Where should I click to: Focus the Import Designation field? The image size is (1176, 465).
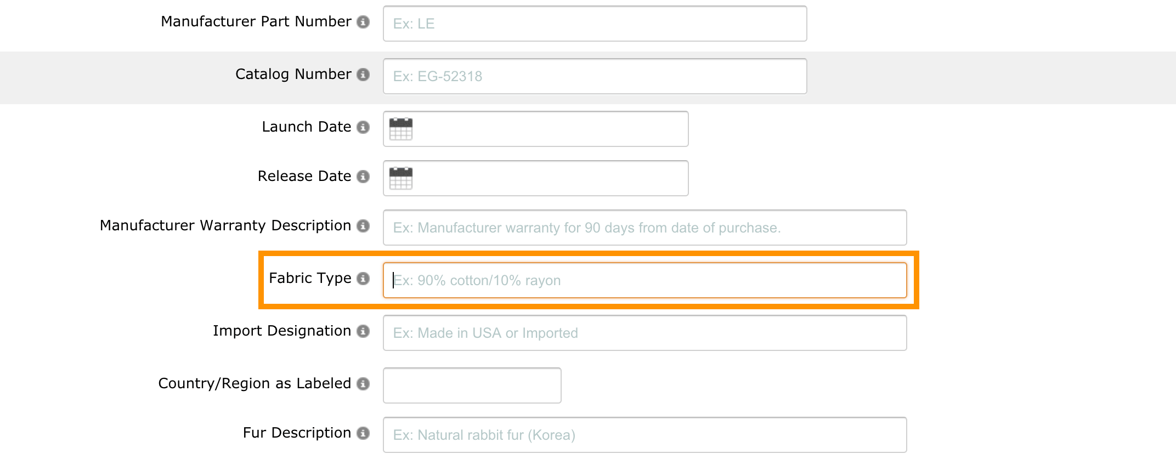644,333
